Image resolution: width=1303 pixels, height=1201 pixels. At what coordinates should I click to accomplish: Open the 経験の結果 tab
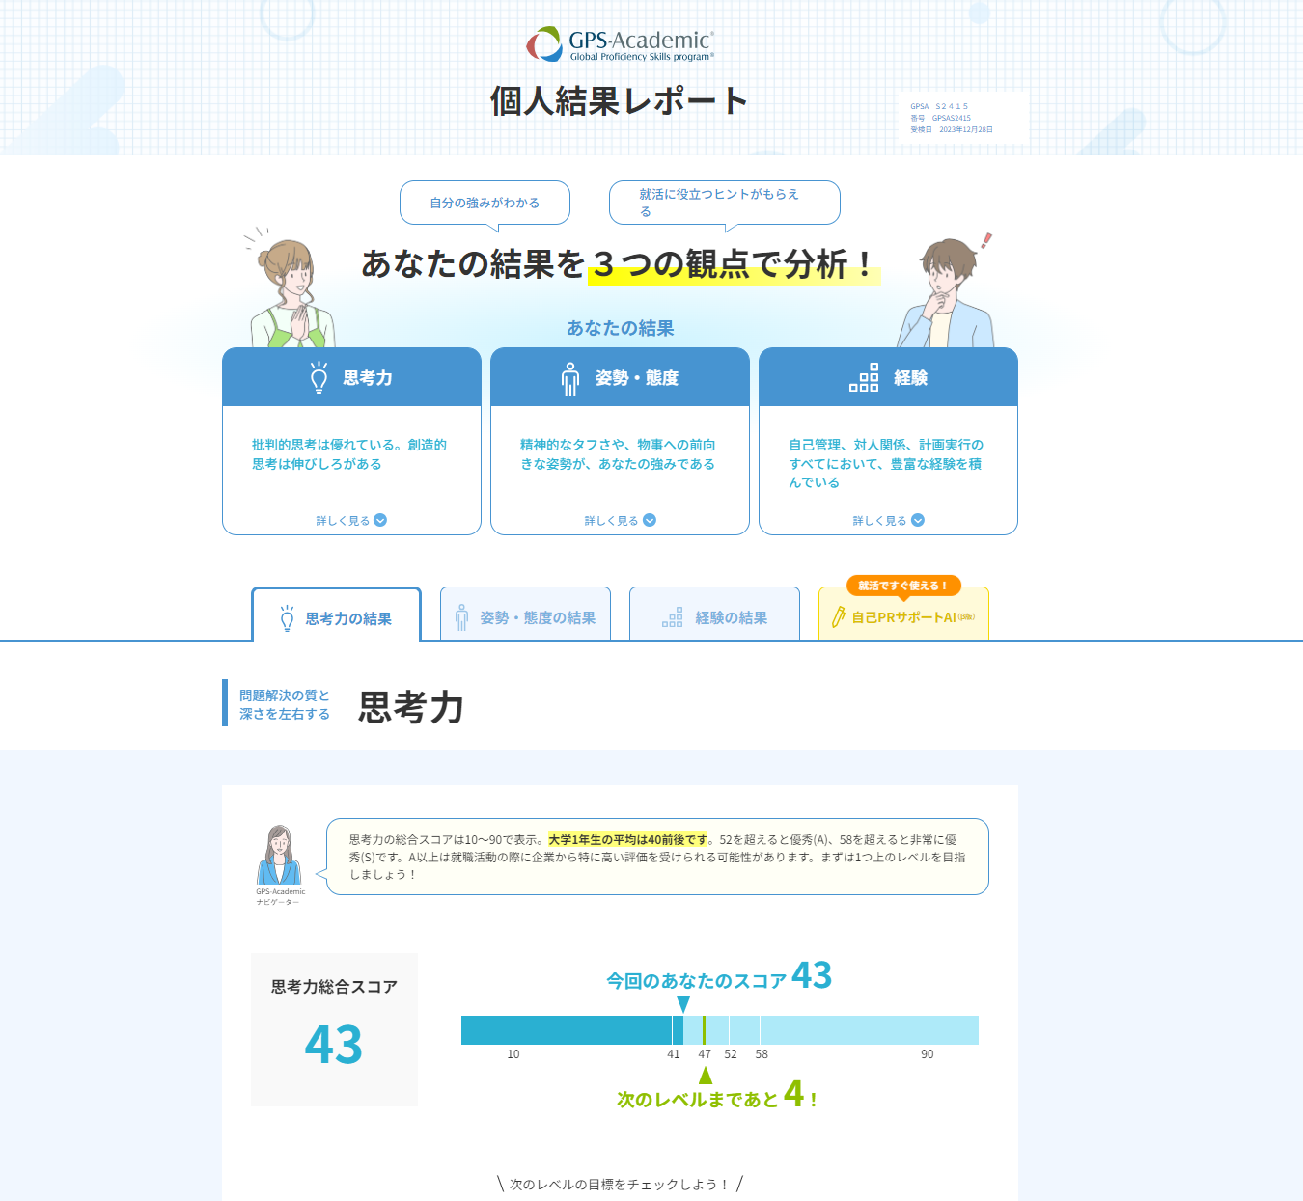714,616
